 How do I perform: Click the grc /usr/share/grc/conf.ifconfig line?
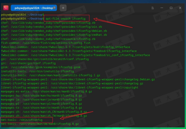pyautogui.click(x=28, y=63)
